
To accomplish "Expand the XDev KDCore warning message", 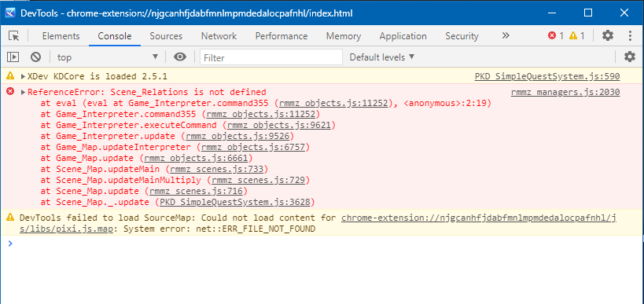I will click(x=23, y=76).
